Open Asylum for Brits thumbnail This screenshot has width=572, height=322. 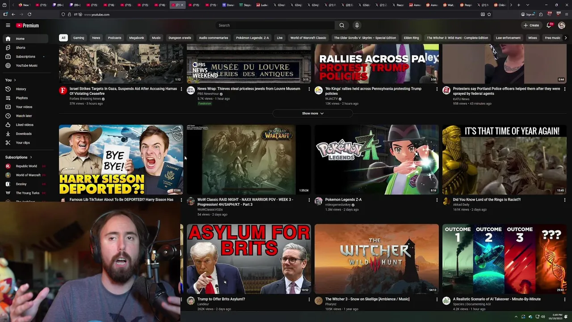tap(249, 259)
